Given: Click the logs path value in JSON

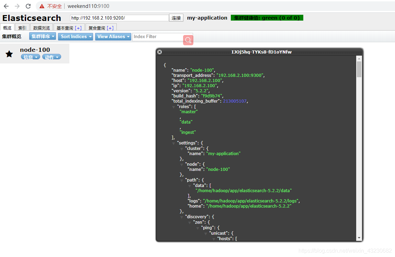Looking at the screenshot, I should [x=251, y=201].
